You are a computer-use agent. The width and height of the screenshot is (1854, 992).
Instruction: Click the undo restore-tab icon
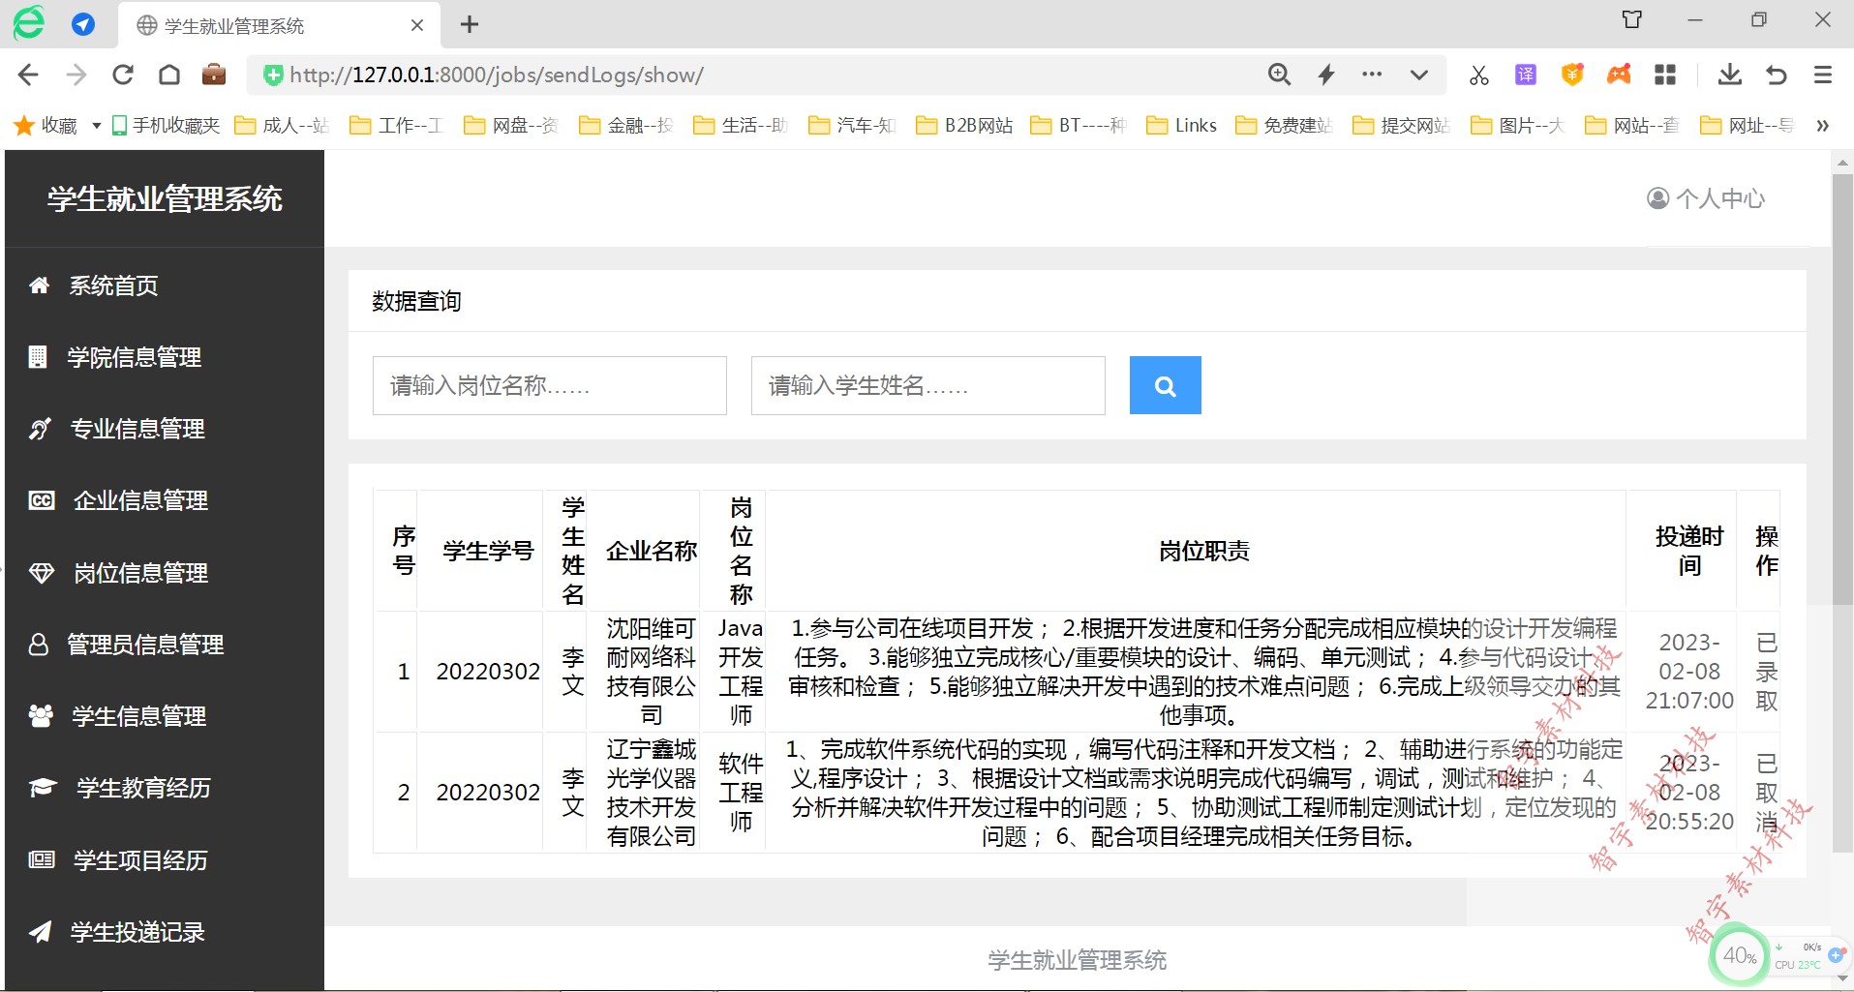tap(1777, 75)
